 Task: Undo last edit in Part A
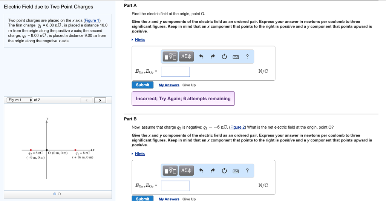[x=201, y=57]
